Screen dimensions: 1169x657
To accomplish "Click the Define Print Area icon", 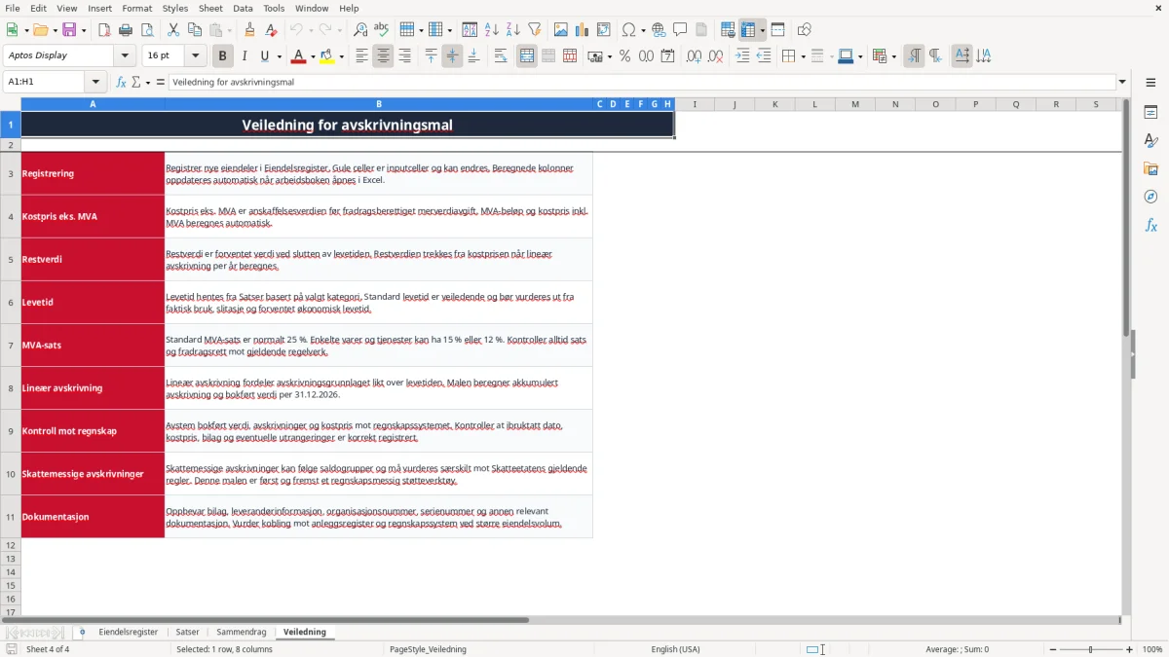I will 728,30.
